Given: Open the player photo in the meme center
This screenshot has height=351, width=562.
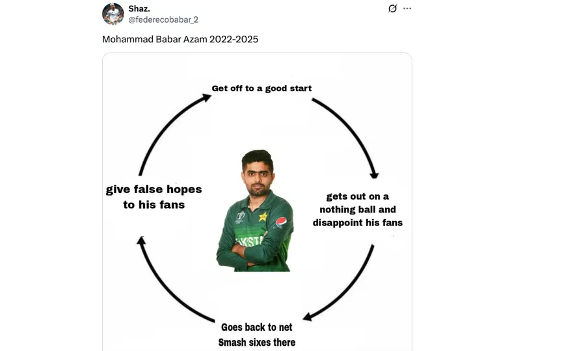Looking at the screenshot, I should [255, 211].
